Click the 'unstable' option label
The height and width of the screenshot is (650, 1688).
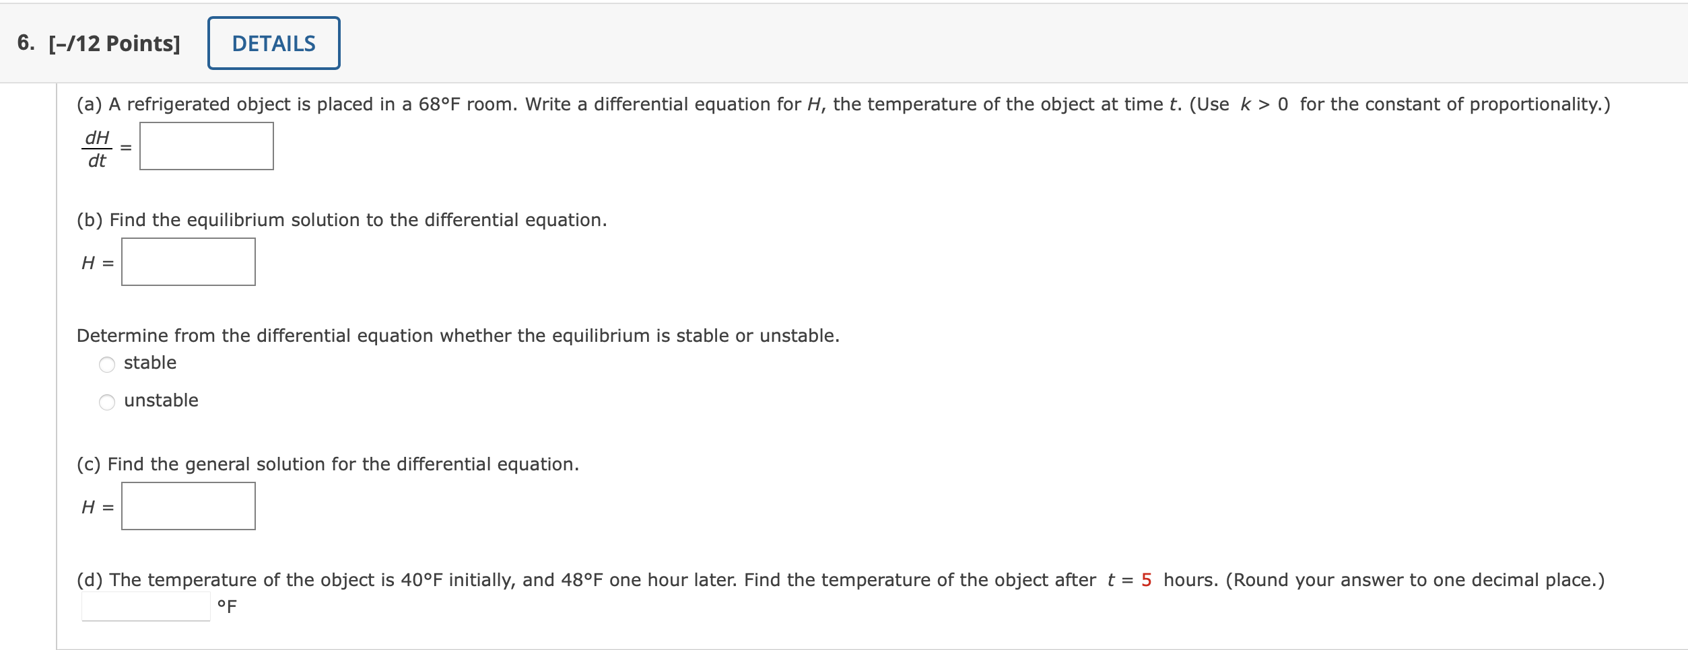tap(161, 400)
